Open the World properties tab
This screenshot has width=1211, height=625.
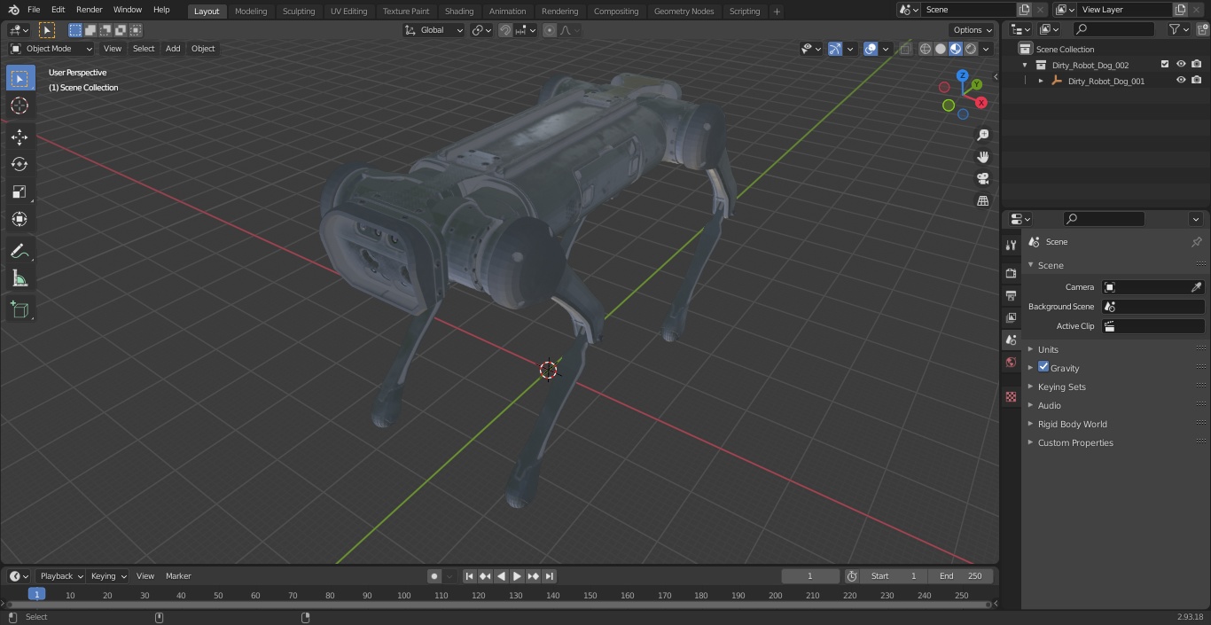coord(1011,362)
